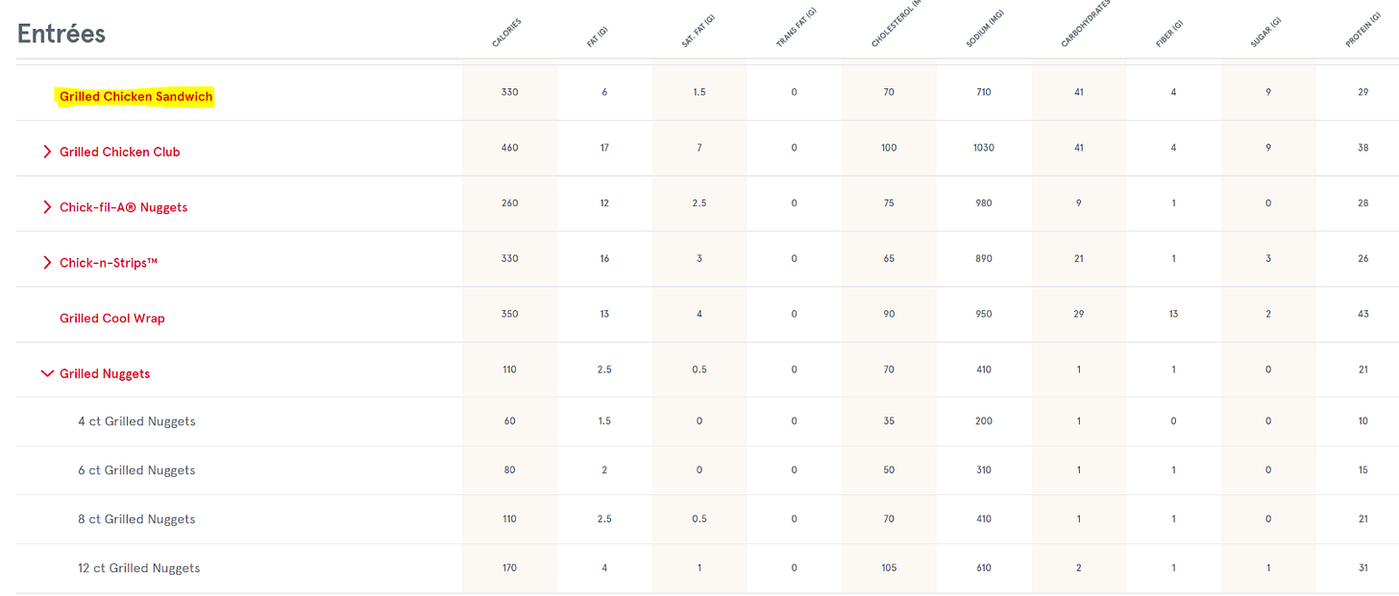Open the Chick-n-Strips™ link
This screenshot has height=596, width=1399.
click(x=109, y=263)
